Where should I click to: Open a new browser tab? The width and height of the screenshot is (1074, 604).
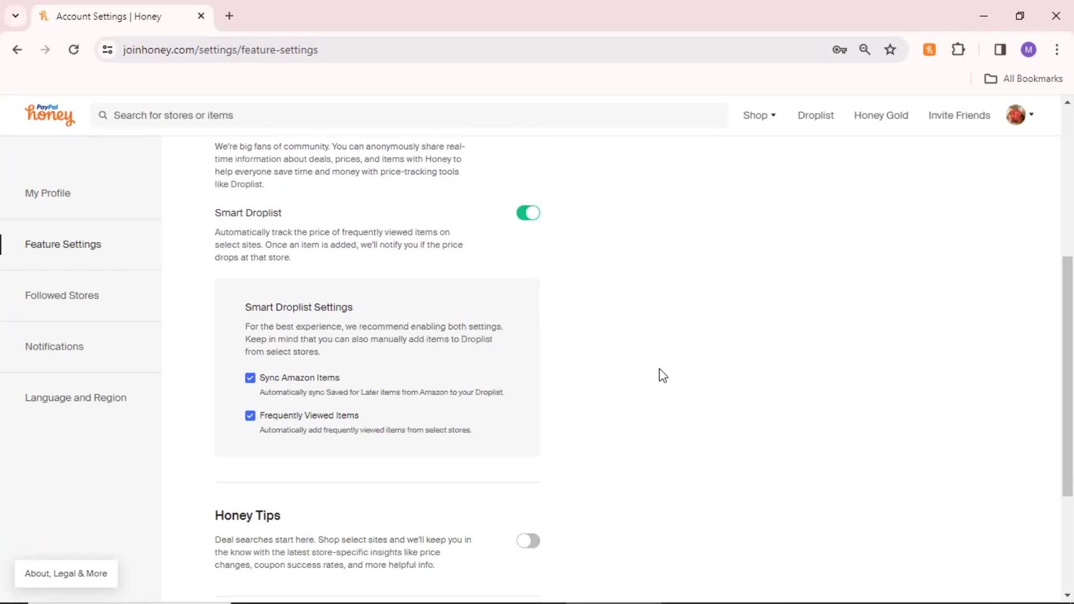(229, 16)
